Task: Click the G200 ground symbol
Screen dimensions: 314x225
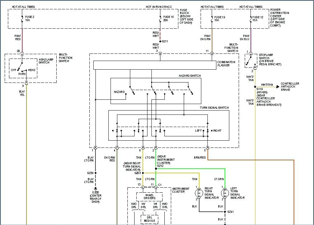Action: [x=95, y=189]
